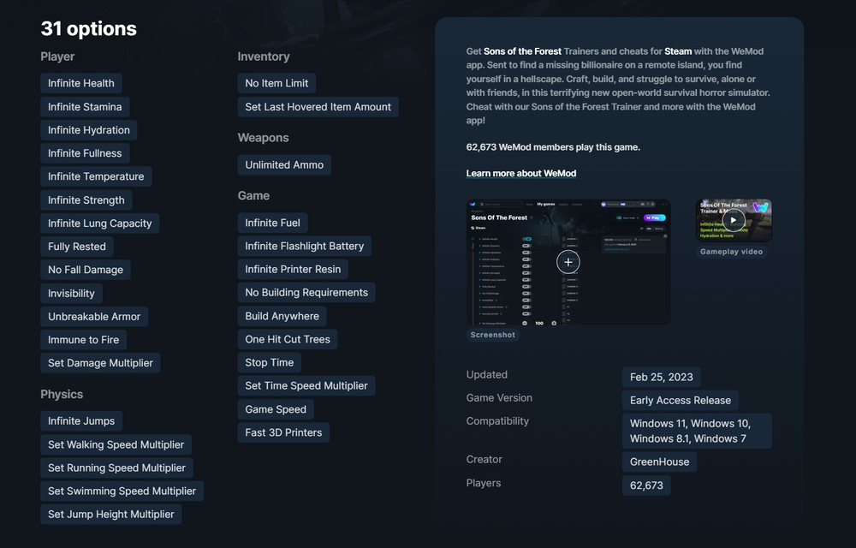Viewport: 856px width, 548px height.
Task: Click the Stop Time tag
Action: (269, 362)
